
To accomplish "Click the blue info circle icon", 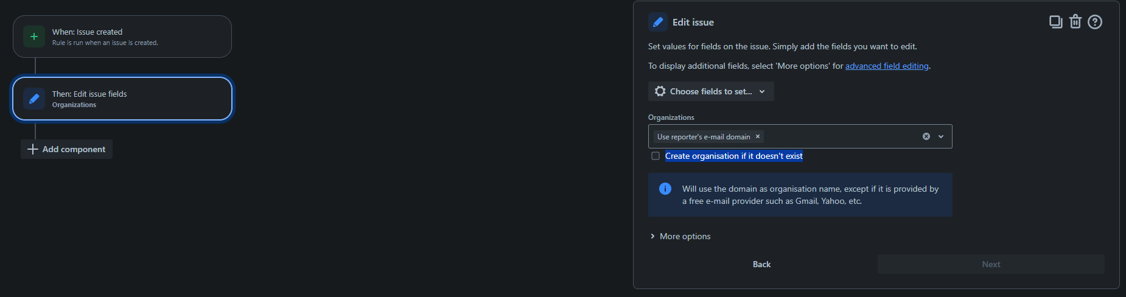I will click(665, 189).
